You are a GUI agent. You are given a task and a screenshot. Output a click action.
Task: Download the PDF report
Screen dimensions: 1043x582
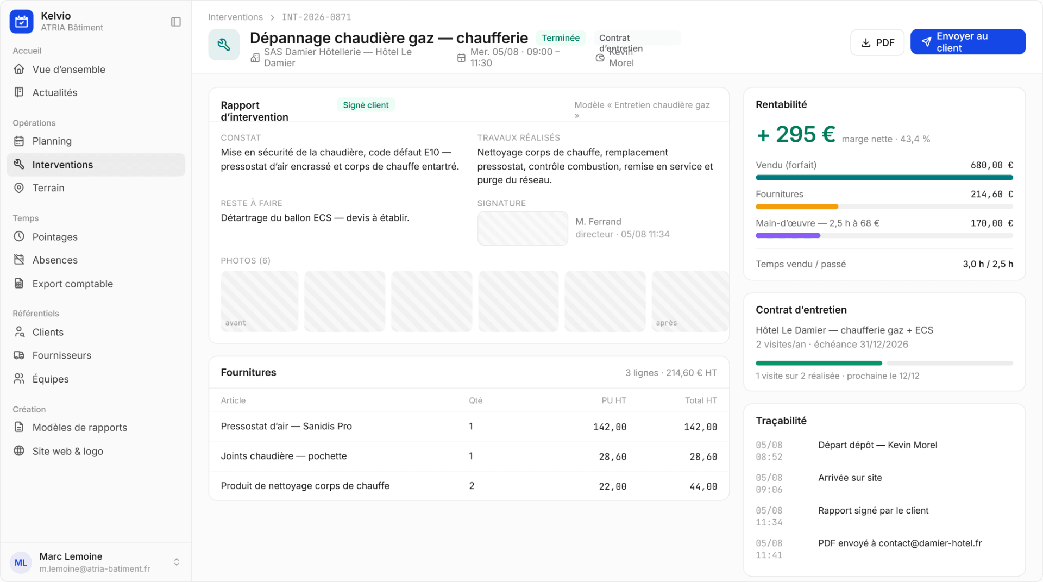point(877,42)
